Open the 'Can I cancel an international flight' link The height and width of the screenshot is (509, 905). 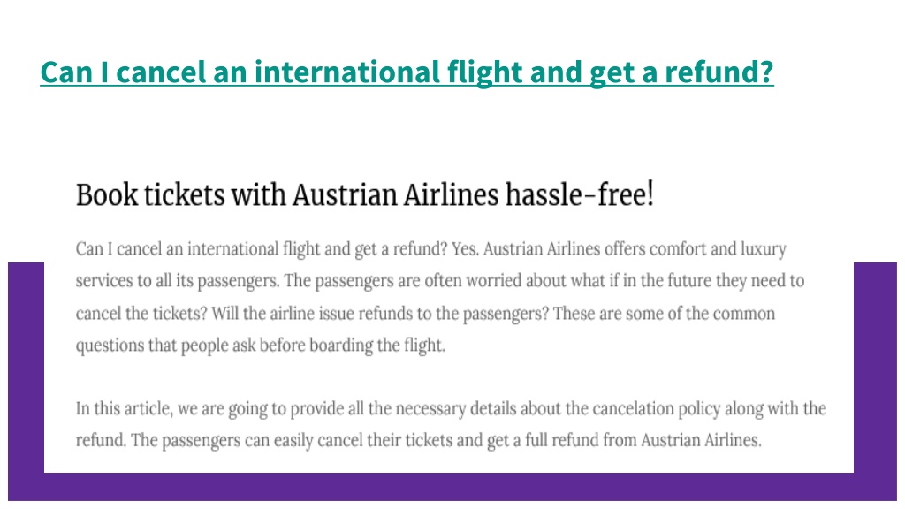[x=407, y=72]
